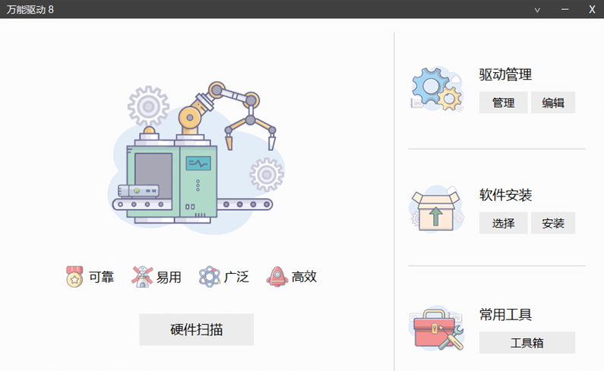The width and height of the screenshot is (604, 371).
Task: Click the rocket icon beside 高效
Action: 277,277
